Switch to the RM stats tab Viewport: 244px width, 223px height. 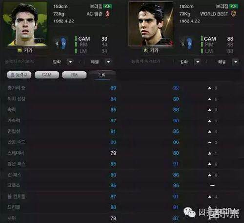(x=74, y=75)
